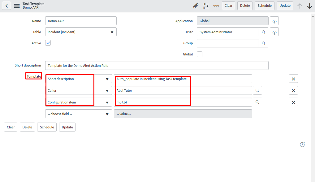This screenshot has width=315, height=182.
Task: Open more options ellipsis in header
Action: tap(216, 6)
